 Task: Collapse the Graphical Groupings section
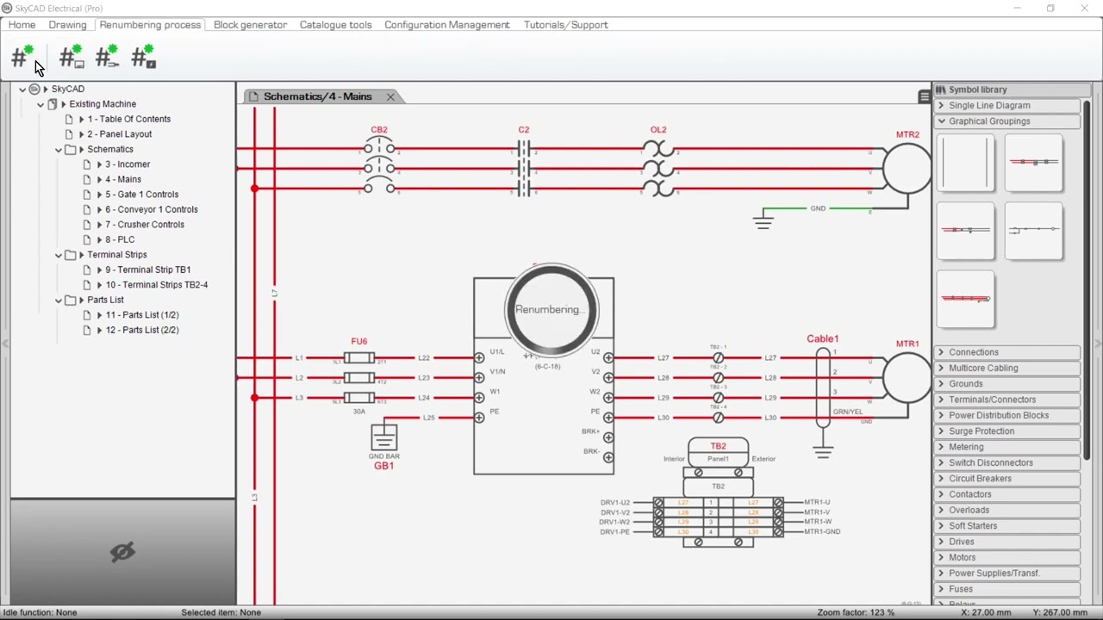(941, 121)
